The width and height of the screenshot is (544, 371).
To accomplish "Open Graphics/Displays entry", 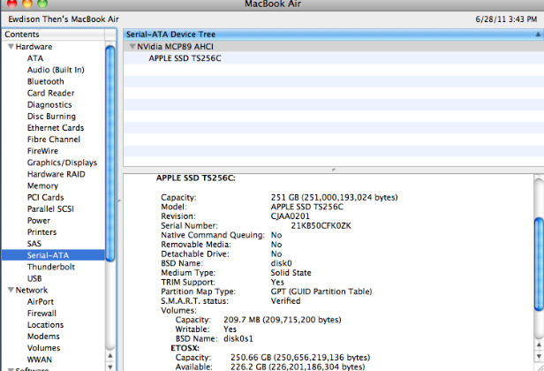I will [62, 163].
